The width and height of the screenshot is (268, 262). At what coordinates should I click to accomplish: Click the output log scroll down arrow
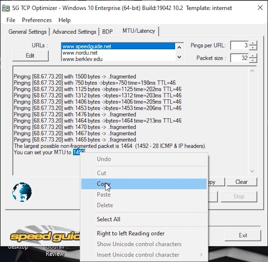coord(252,171)
